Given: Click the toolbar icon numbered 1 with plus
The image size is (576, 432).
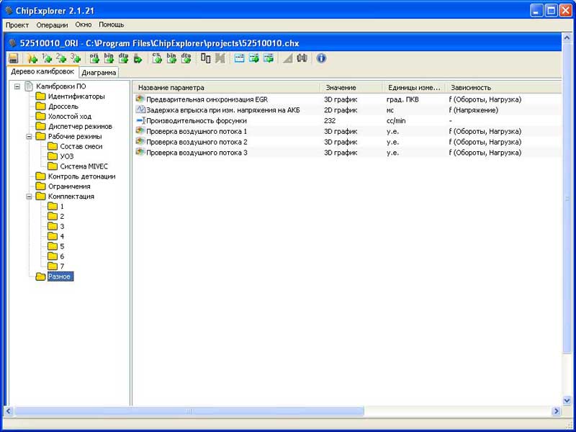Looking at the screenshot, I should pos(47,58).
